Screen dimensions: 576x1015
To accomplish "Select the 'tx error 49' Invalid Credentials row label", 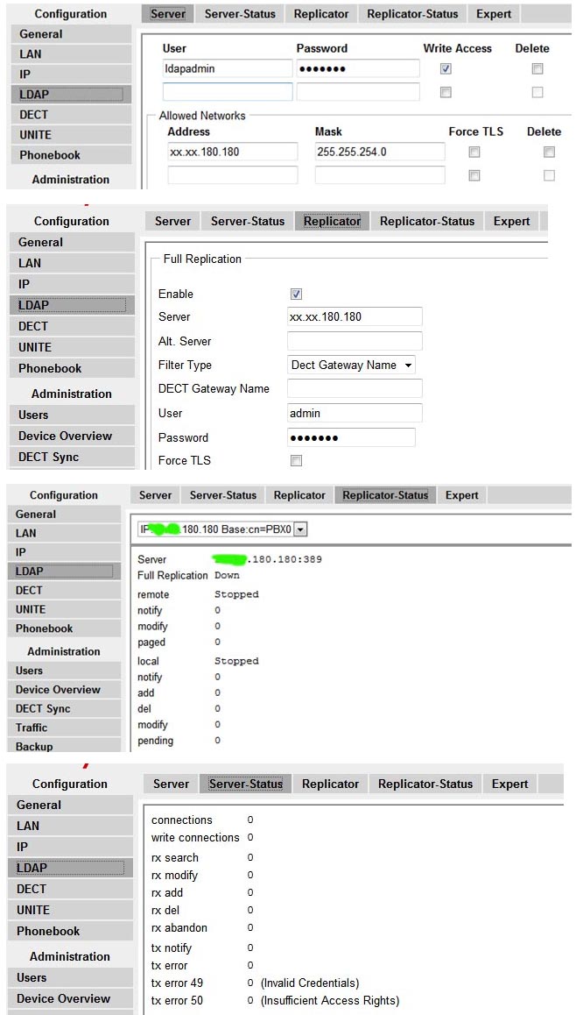I will click(177, 983).
